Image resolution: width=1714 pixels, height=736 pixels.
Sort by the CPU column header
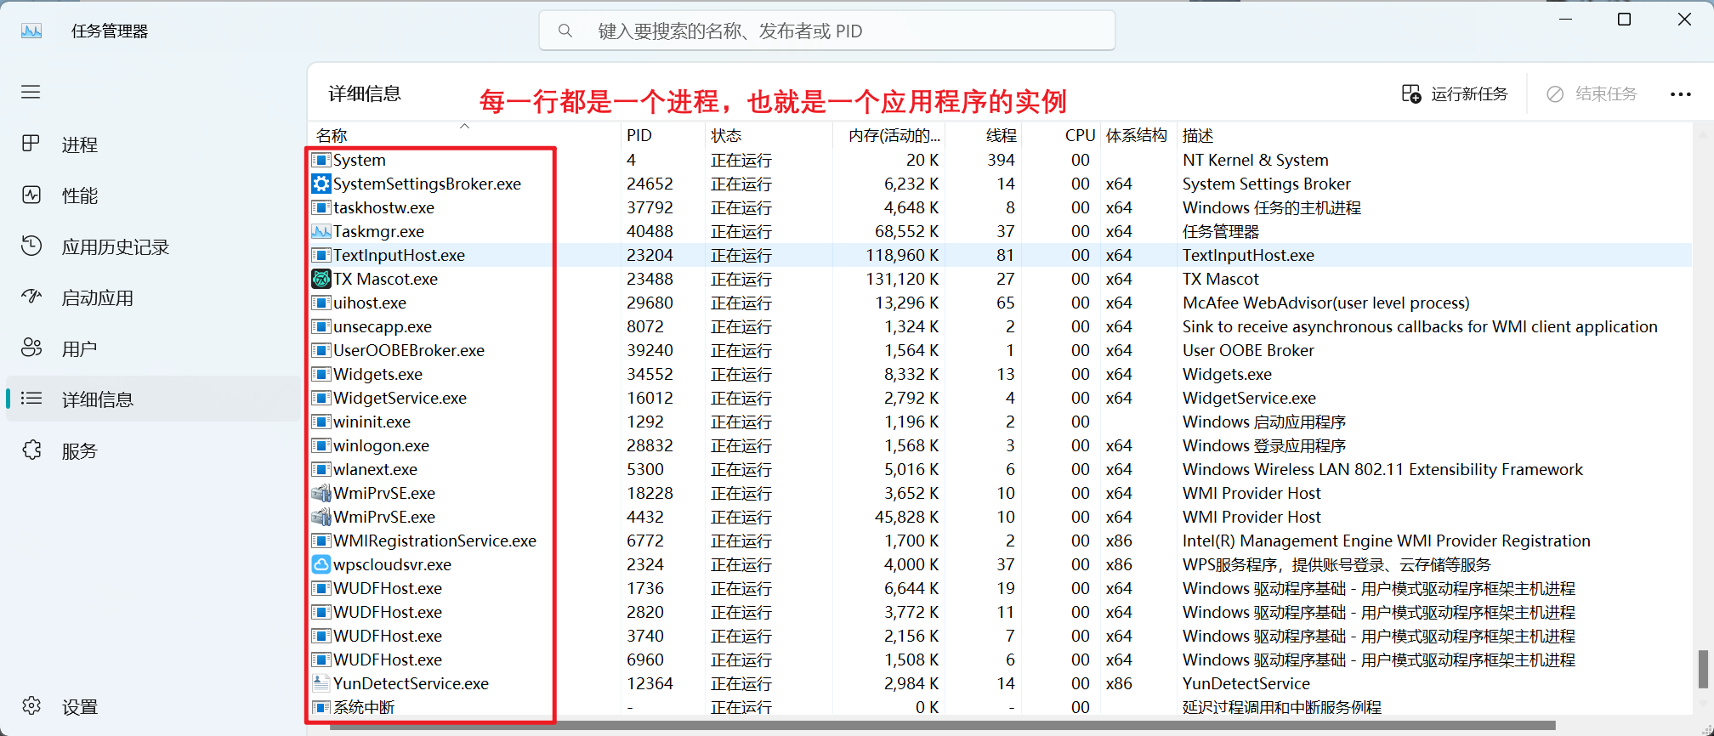(1061, 135)
